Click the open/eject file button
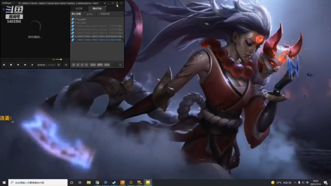 [x=32, y=65]
